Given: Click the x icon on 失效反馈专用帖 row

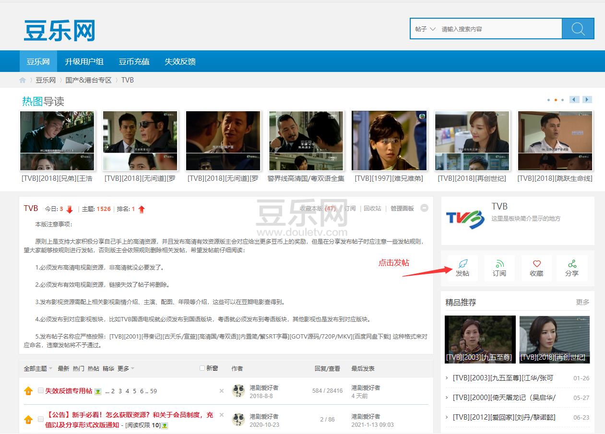Looking at the screenshot, I should (222, 391).
